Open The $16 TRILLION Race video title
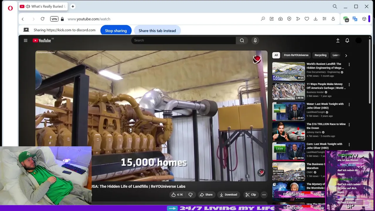375x211 pixels. (x=326, y=126)
